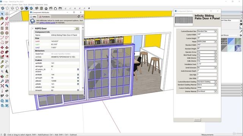Screen dimensions: 243x136
Task: Select the Move tool
Action: [2, 47]
